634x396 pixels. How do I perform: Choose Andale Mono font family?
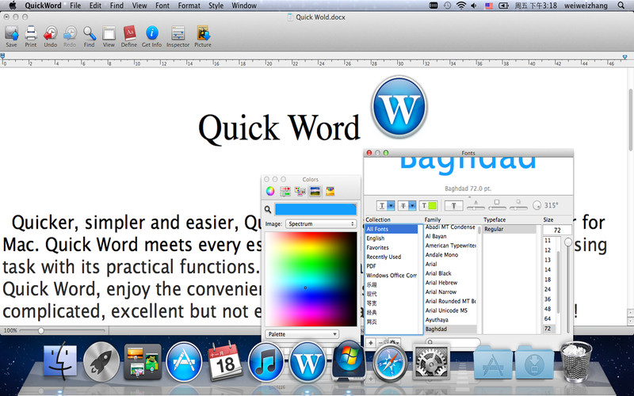pos(450,255)
